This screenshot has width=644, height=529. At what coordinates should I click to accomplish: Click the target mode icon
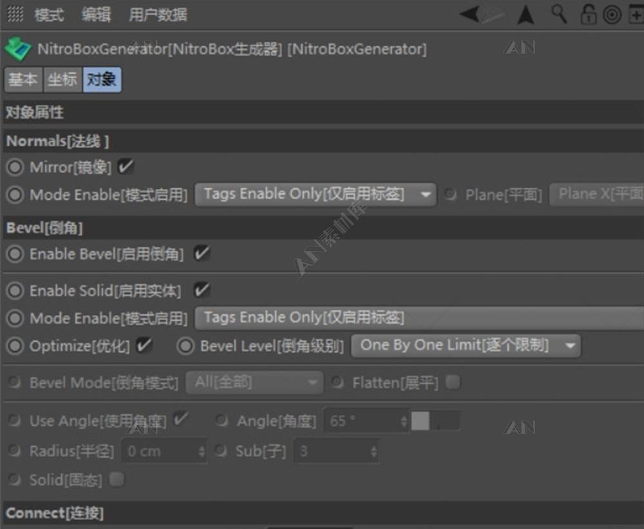click(612, 15)
